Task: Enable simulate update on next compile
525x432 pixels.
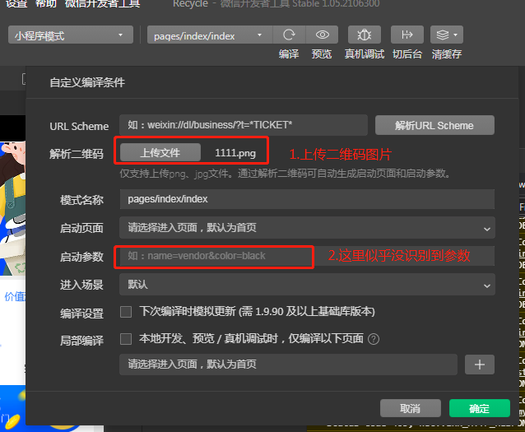Action: pos(126,312)
